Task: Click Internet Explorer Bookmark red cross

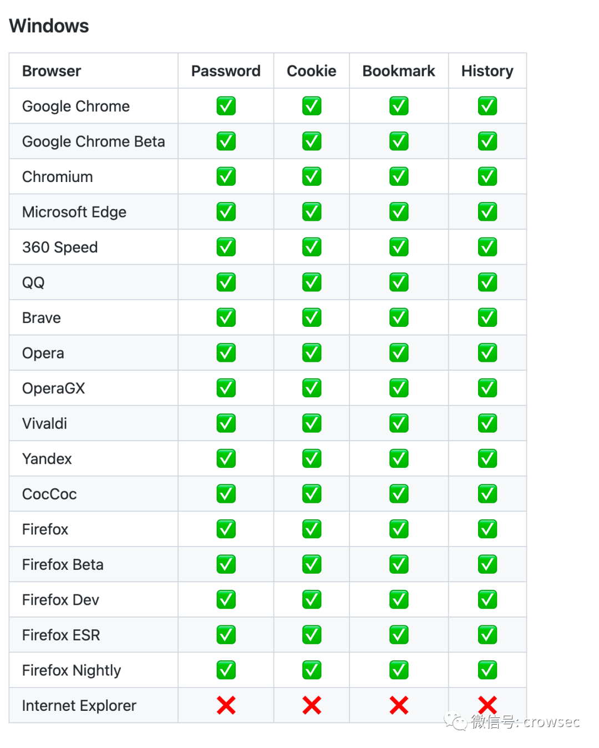Action: pos(399,705)
